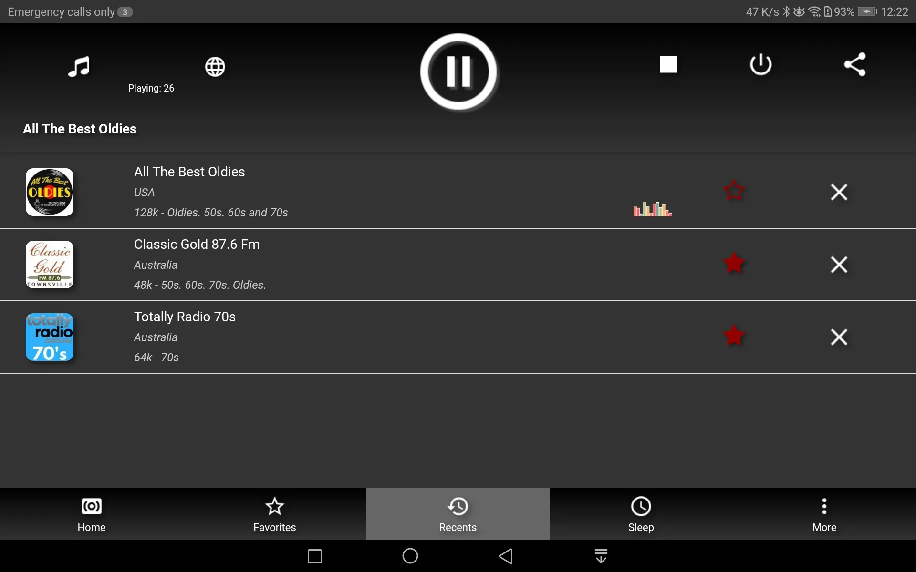Tap the stop button to stop stream
The width and height of the screenshot is (916, 572).
point(668,64)
